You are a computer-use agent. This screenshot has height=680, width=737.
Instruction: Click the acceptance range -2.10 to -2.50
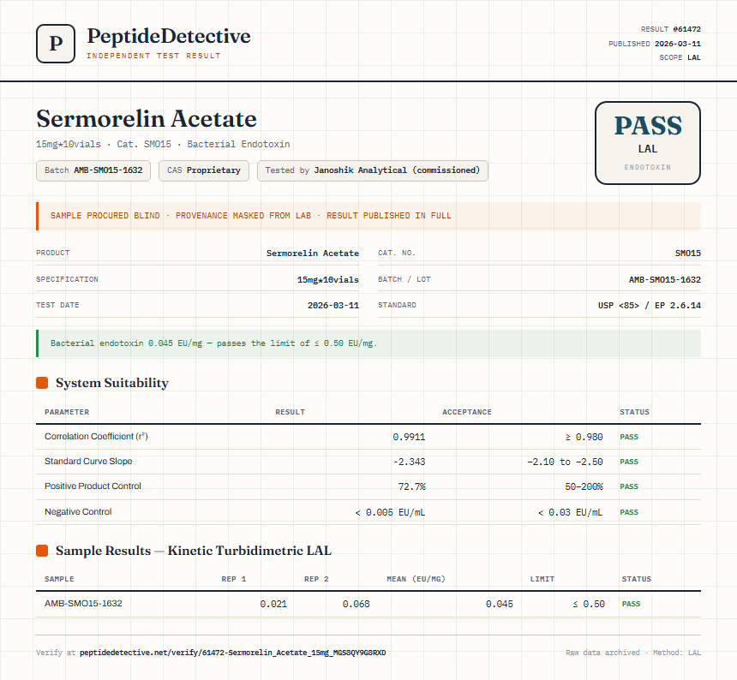coord(565,462)
